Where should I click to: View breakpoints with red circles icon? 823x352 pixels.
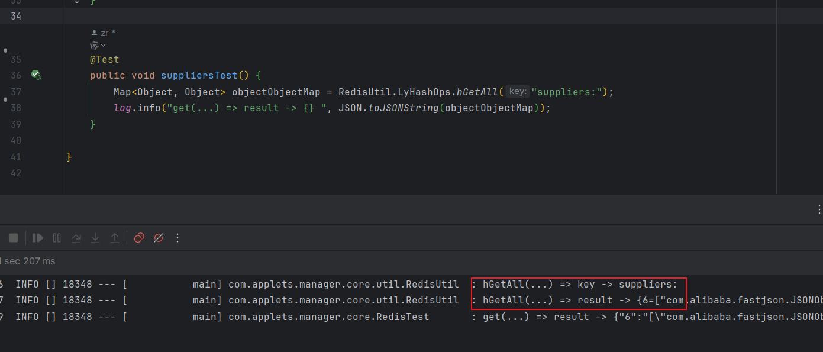[x=139, y=238]
